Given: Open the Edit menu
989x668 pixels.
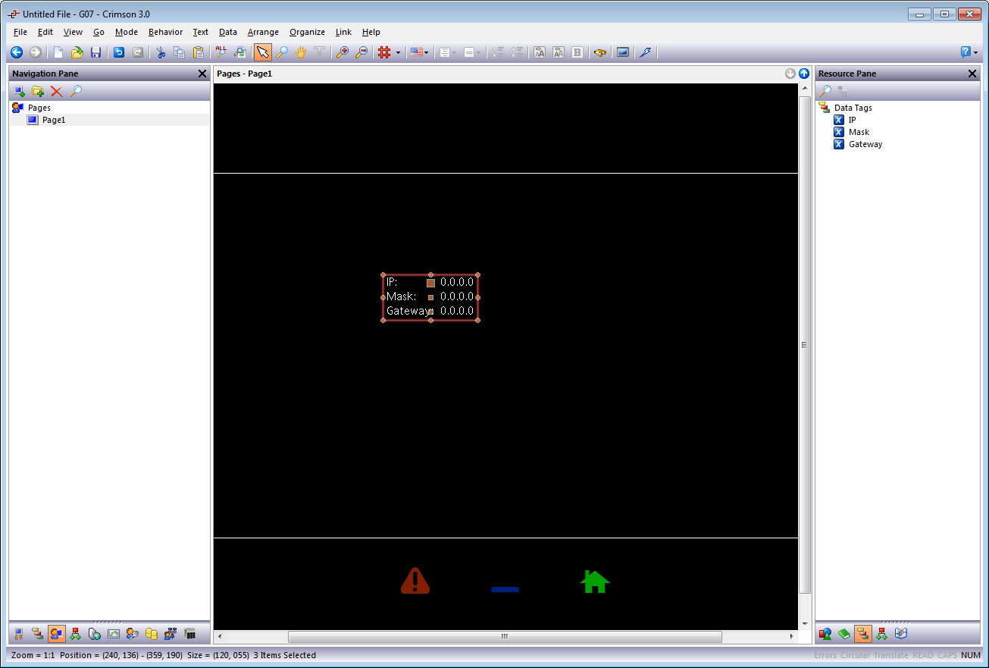Looking at the screenshot, I should pyautogui.click(x=45, y=32).
